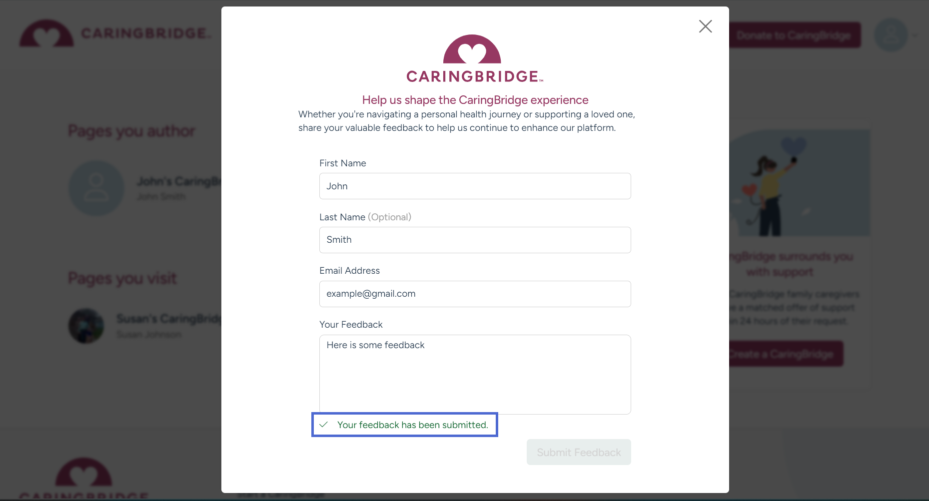Click the Donate to CaringBridge button

795,35
